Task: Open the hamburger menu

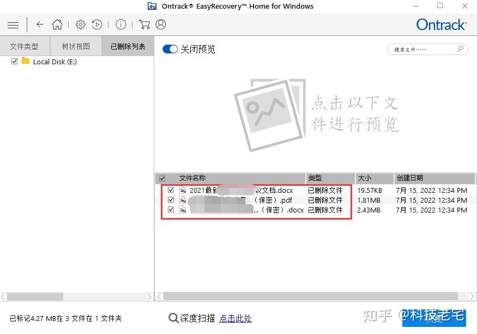Action: pyautogui.click(x=13, y=25)
